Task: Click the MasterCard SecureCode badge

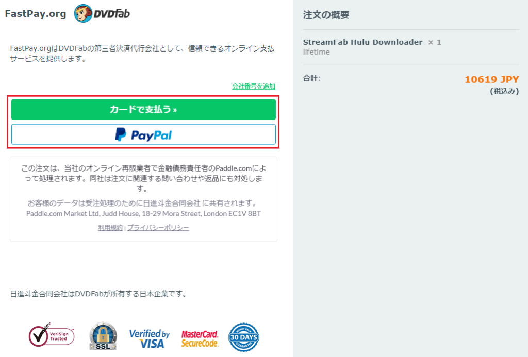Action: 200,338
